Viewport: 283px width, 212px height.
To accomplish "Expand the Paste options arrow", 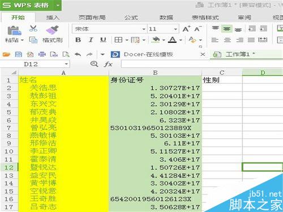I will tap(22, 40).
